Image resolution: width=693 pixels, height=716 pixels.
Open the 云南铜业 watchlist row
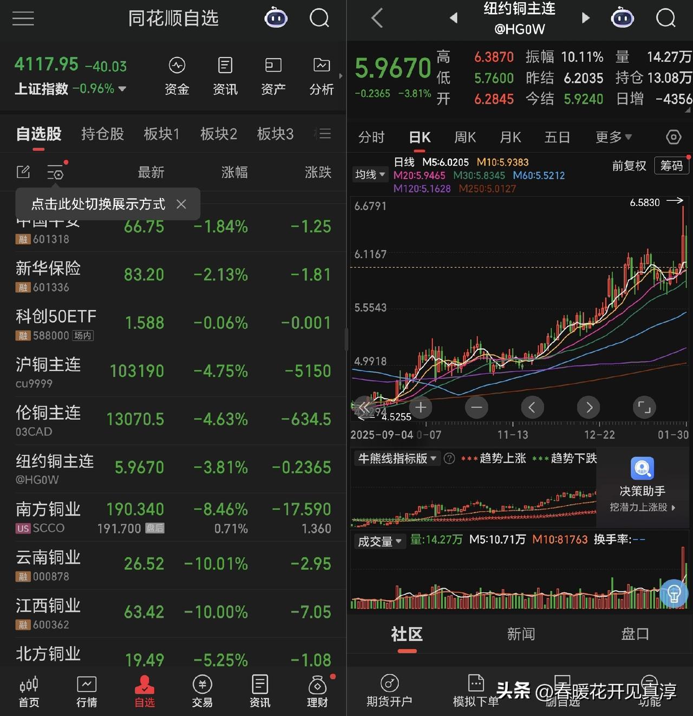tap(173, 565)
